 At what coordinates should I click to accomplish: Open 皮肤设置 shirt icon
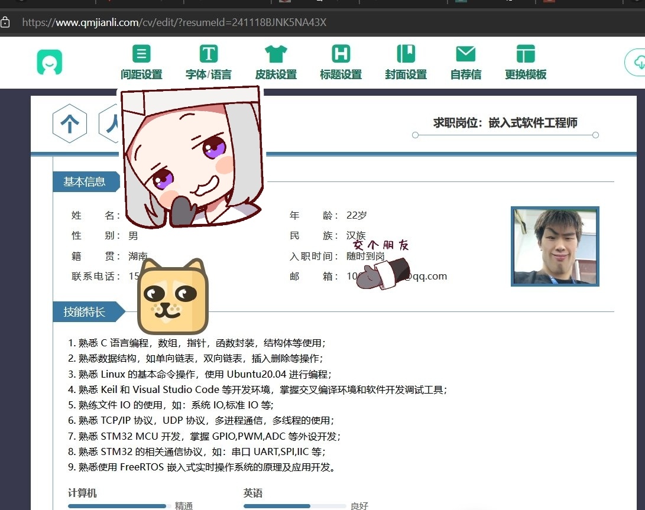tap(275, 54)
